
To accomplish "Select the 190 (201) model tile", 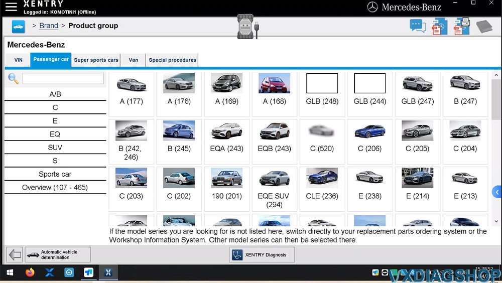I will pyautogui.click(x=227, y=189).
